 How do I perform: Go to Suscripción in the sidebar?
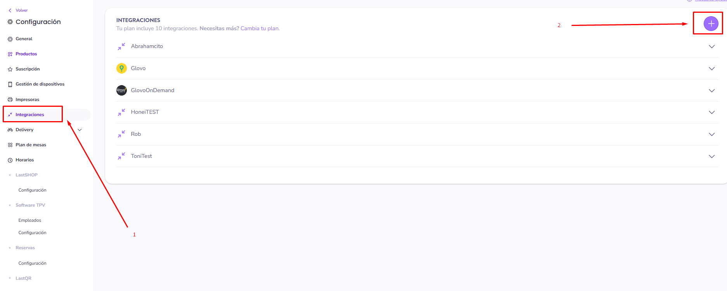click(28, 69)
